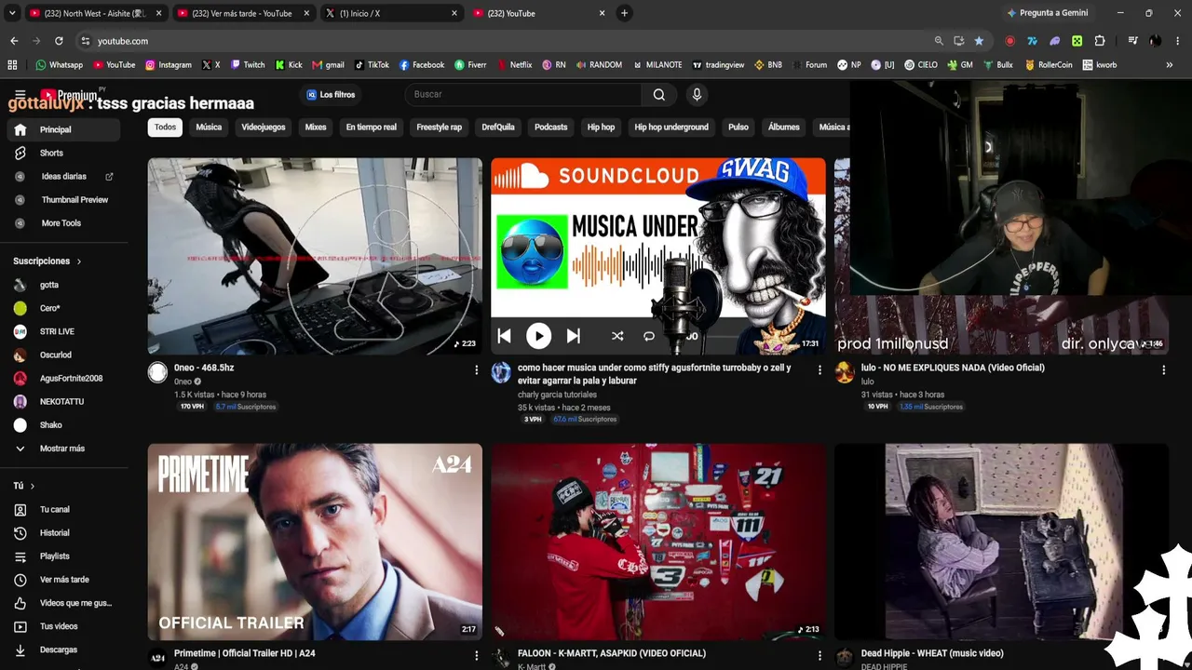The image size is (1192, 670).
Task: Select the Videojuegos filter chip
Action: coord(264,127)
